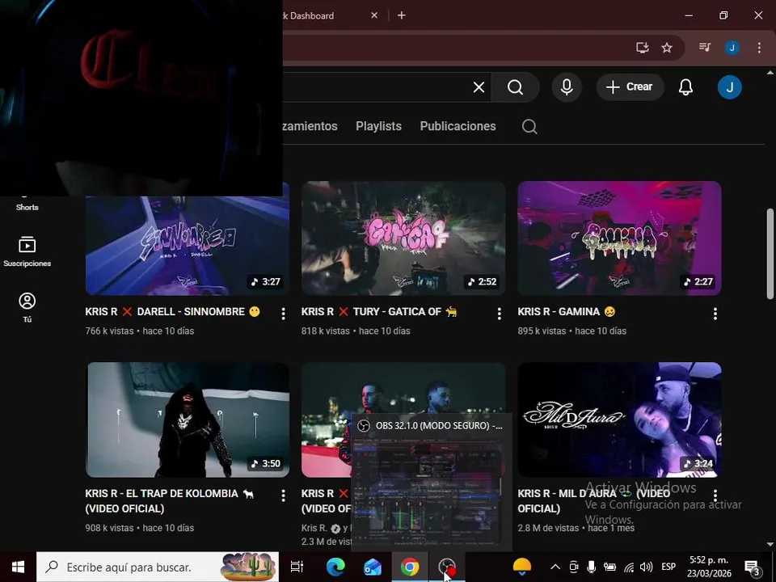Viewport: 776px width, 582px height.
Task: Click the YouTube page vertical scrollbar
Action: (770, 253)
